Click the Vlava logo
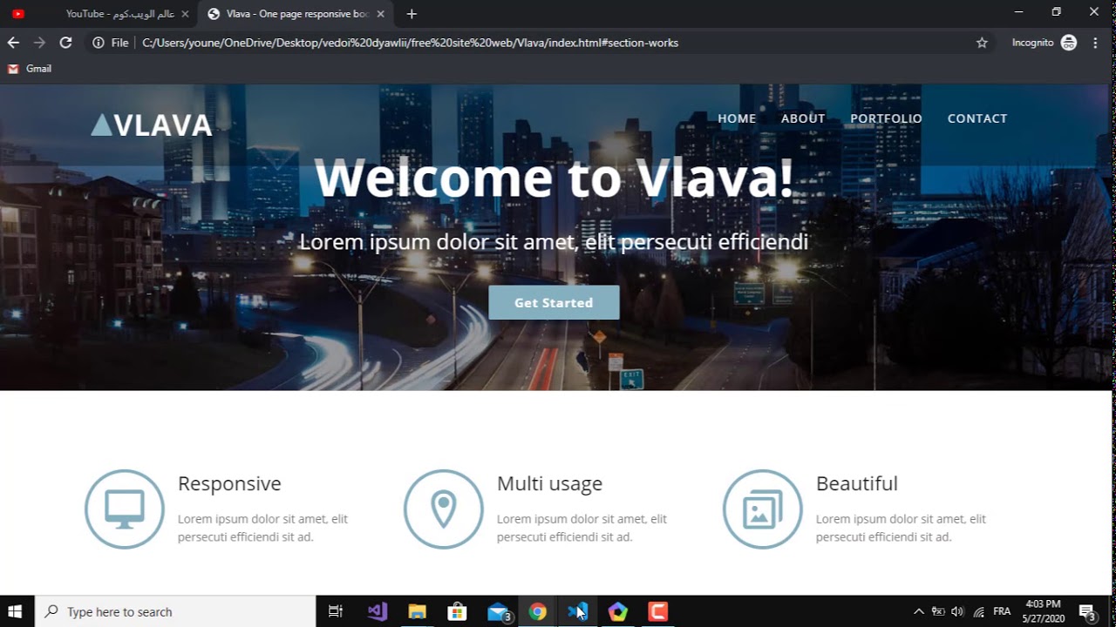The image size is (1116, 627). pos(152,125)
